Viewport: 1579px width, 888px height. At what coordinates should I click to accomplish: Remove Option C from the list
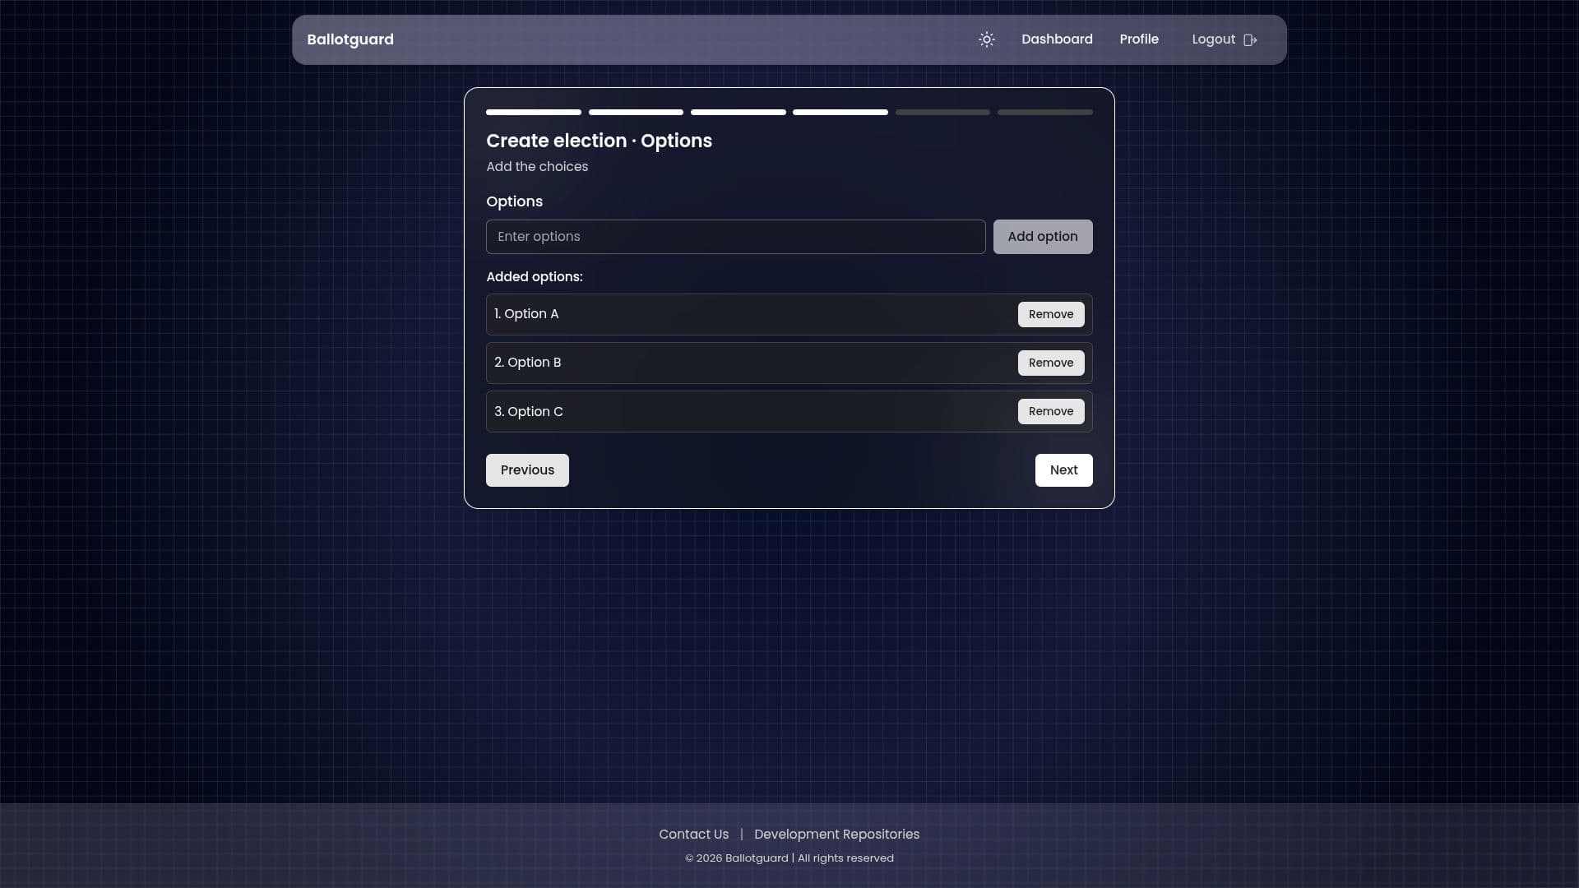pyautogui.click(x=1051, y=411)
